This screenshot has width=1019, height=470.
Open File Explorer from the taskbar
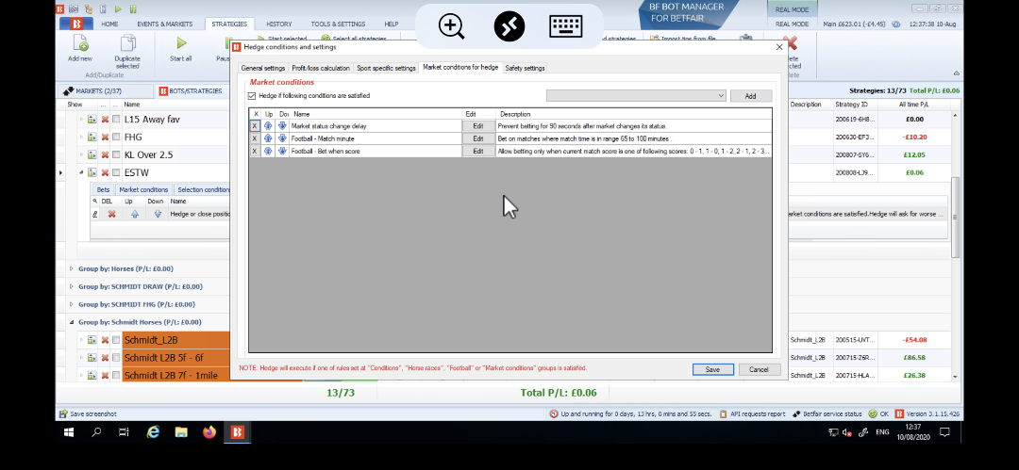(x=181, y=431)
